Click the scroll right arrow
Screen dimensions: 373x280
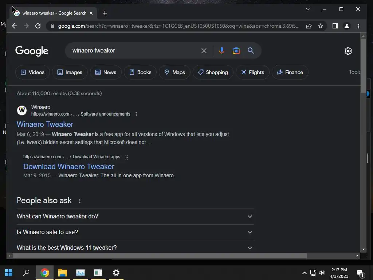[357, 256]
